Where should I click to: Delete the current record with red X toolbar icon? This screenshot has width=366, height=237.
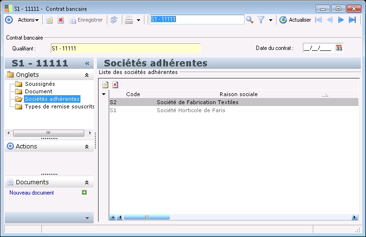pyautogui.click(x=61, y=20)
